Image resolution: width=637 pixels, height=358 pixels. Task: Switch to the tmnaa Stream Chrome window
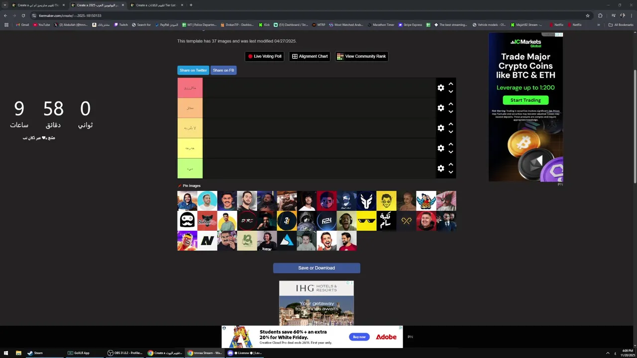[x=205, y=353]
